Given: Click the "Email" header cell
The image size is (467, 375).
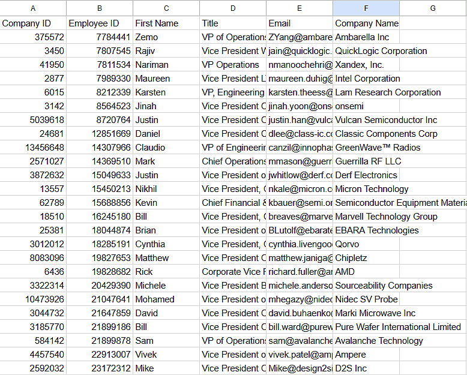Looking at the screenshot, I should coord(300,23).
